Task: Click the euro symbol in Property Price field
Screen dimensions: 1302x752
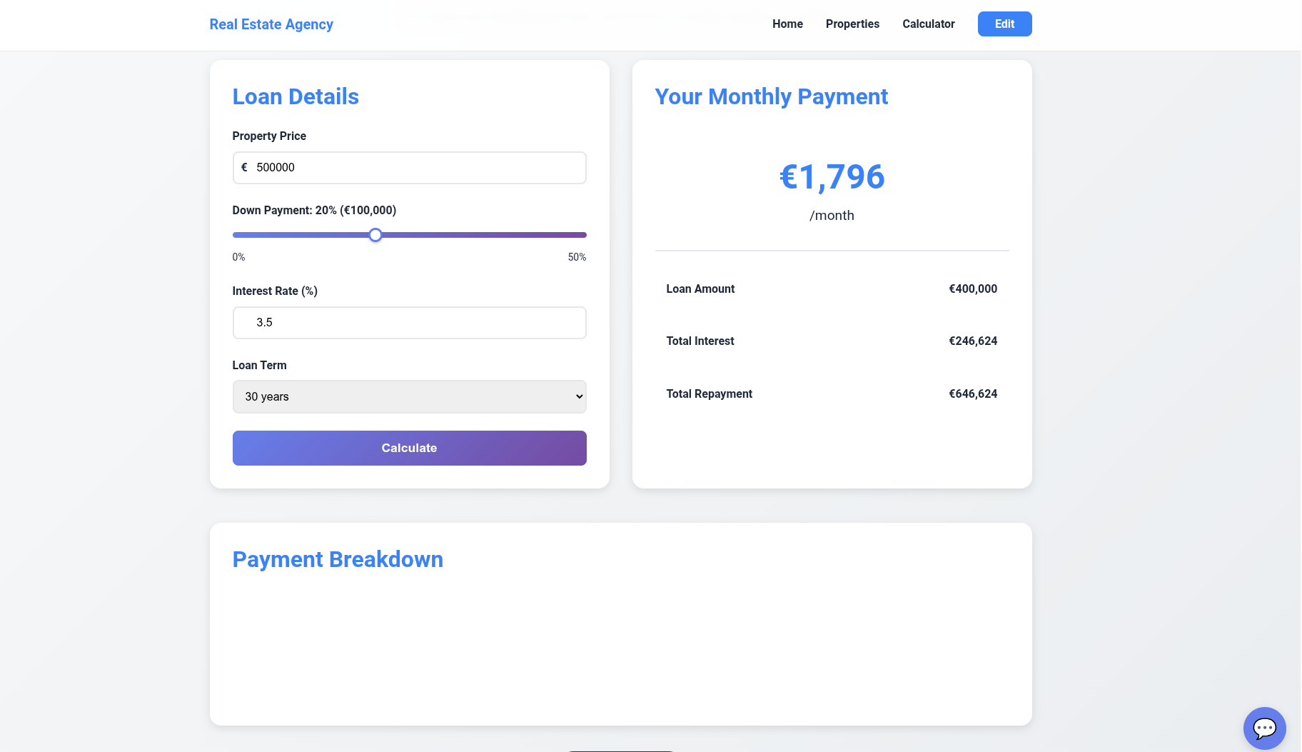Action: (x=246, y=167)
